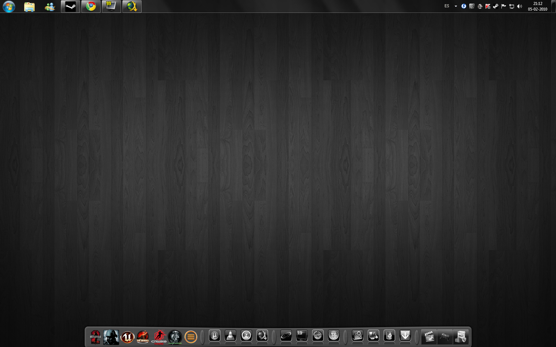This screenshot has width=556, height=347.
Task: Launch TeamSpeak from the dock
Action: 334,335
